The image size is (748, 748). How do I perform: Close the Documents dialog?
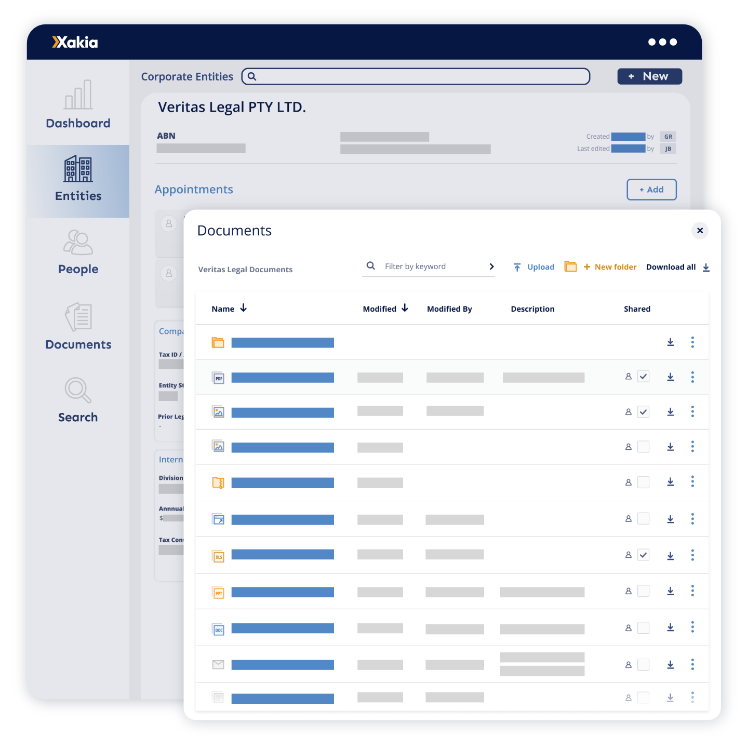(x=700, y=231)
